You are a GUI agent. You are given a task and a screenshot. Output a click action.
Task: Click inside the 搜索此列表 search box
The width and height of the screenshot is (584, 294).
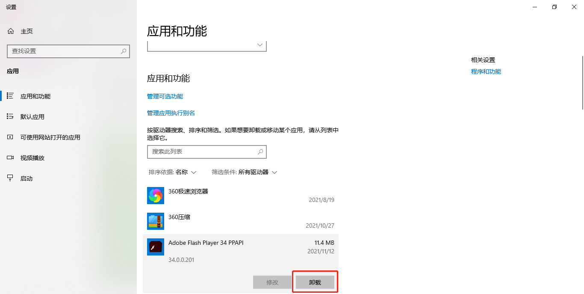point(201,152)
